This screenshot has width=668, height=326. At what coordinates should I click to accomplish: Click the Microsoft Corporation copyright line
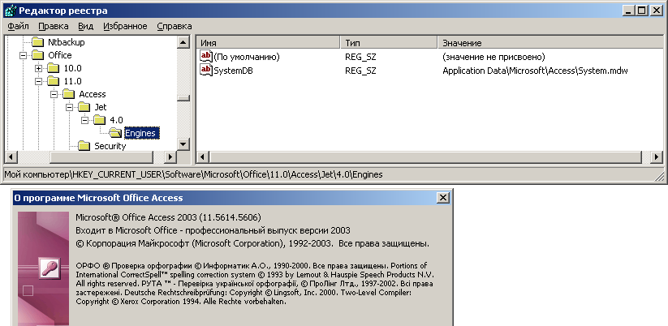(252, 244)
